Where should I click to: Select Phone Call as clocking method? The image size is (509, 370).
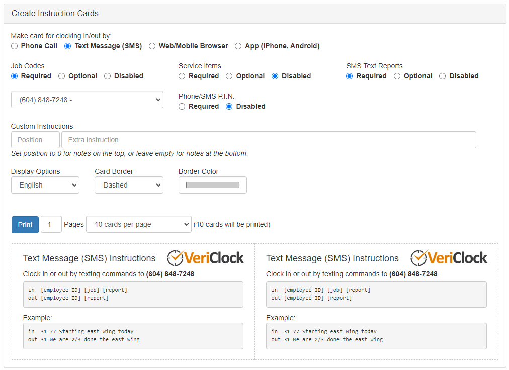pos(14,46)
